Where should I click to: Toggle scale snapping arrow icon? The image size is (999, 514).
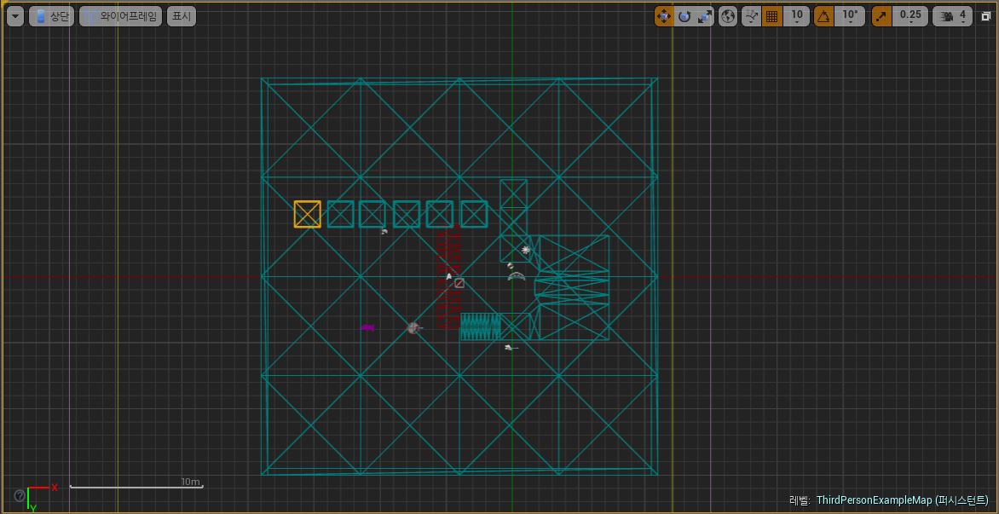pos(881,16)
